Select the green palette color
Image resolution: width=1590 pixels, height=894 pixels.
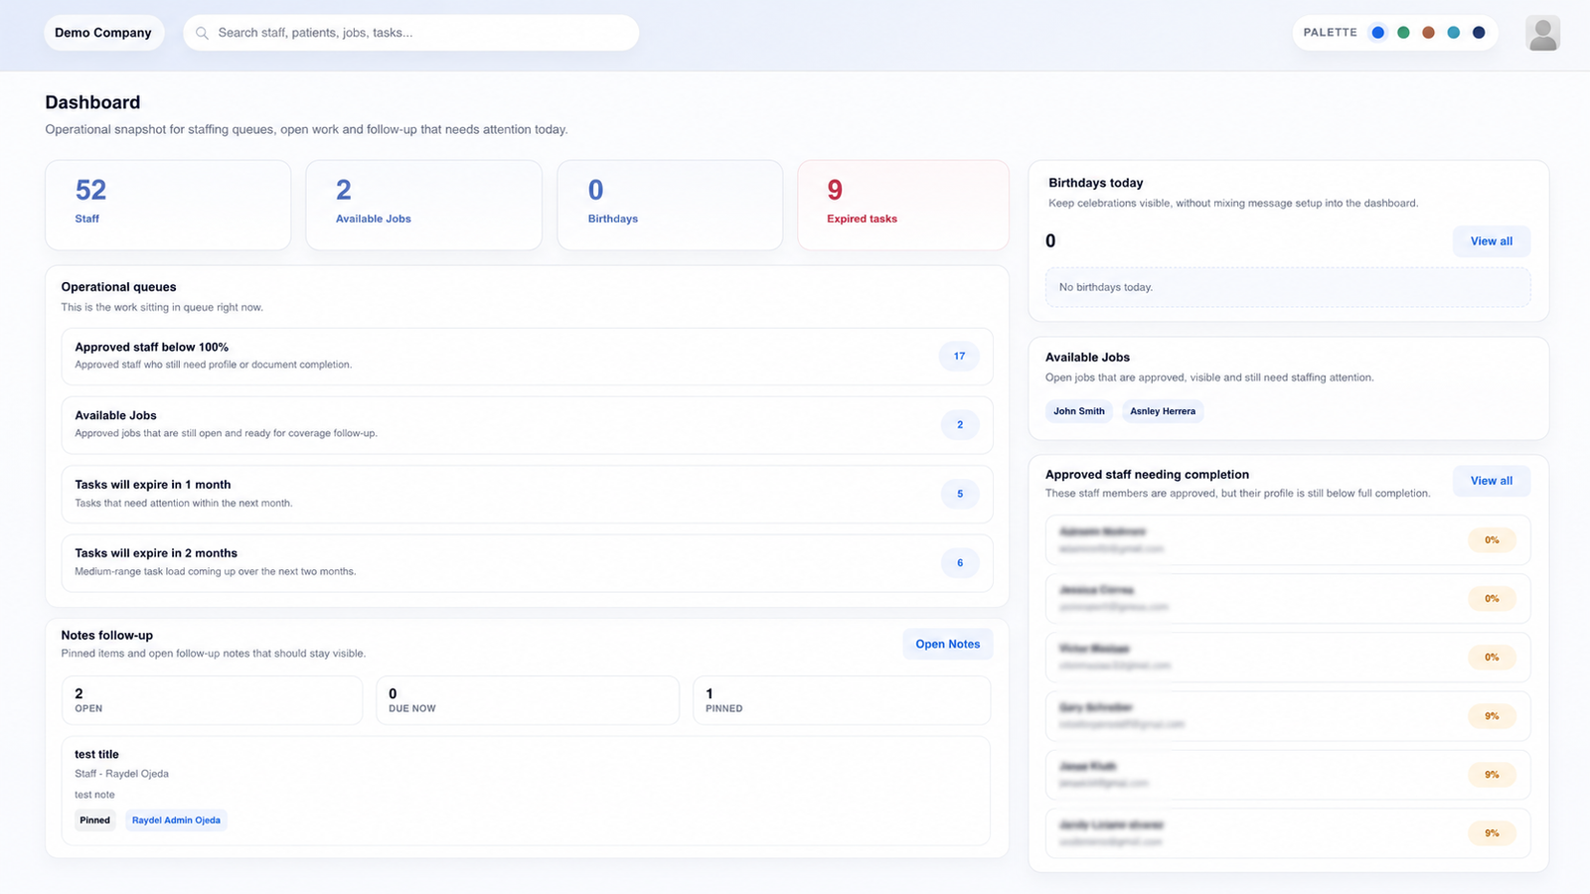coord(1403,33)
